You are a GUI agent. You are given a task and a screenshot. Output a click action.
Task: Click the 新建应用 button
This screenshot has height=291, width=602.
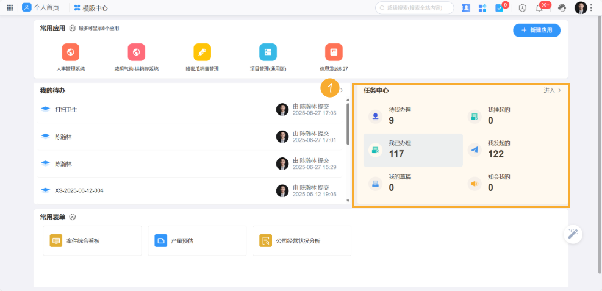pos(537,30)
